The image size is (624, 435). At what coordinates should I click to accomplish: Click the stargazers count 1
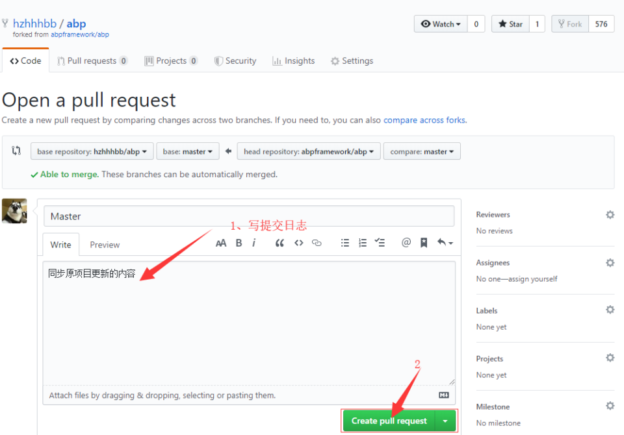(x=537, y=24)
